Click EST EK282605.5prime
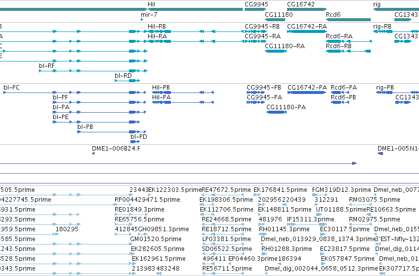 [158, 249]
